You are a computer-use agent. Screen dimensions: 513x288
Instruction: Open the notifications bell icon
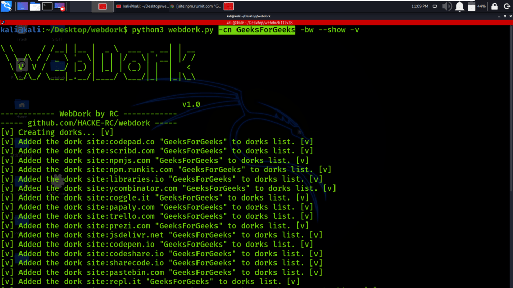[x=459, y=6]
